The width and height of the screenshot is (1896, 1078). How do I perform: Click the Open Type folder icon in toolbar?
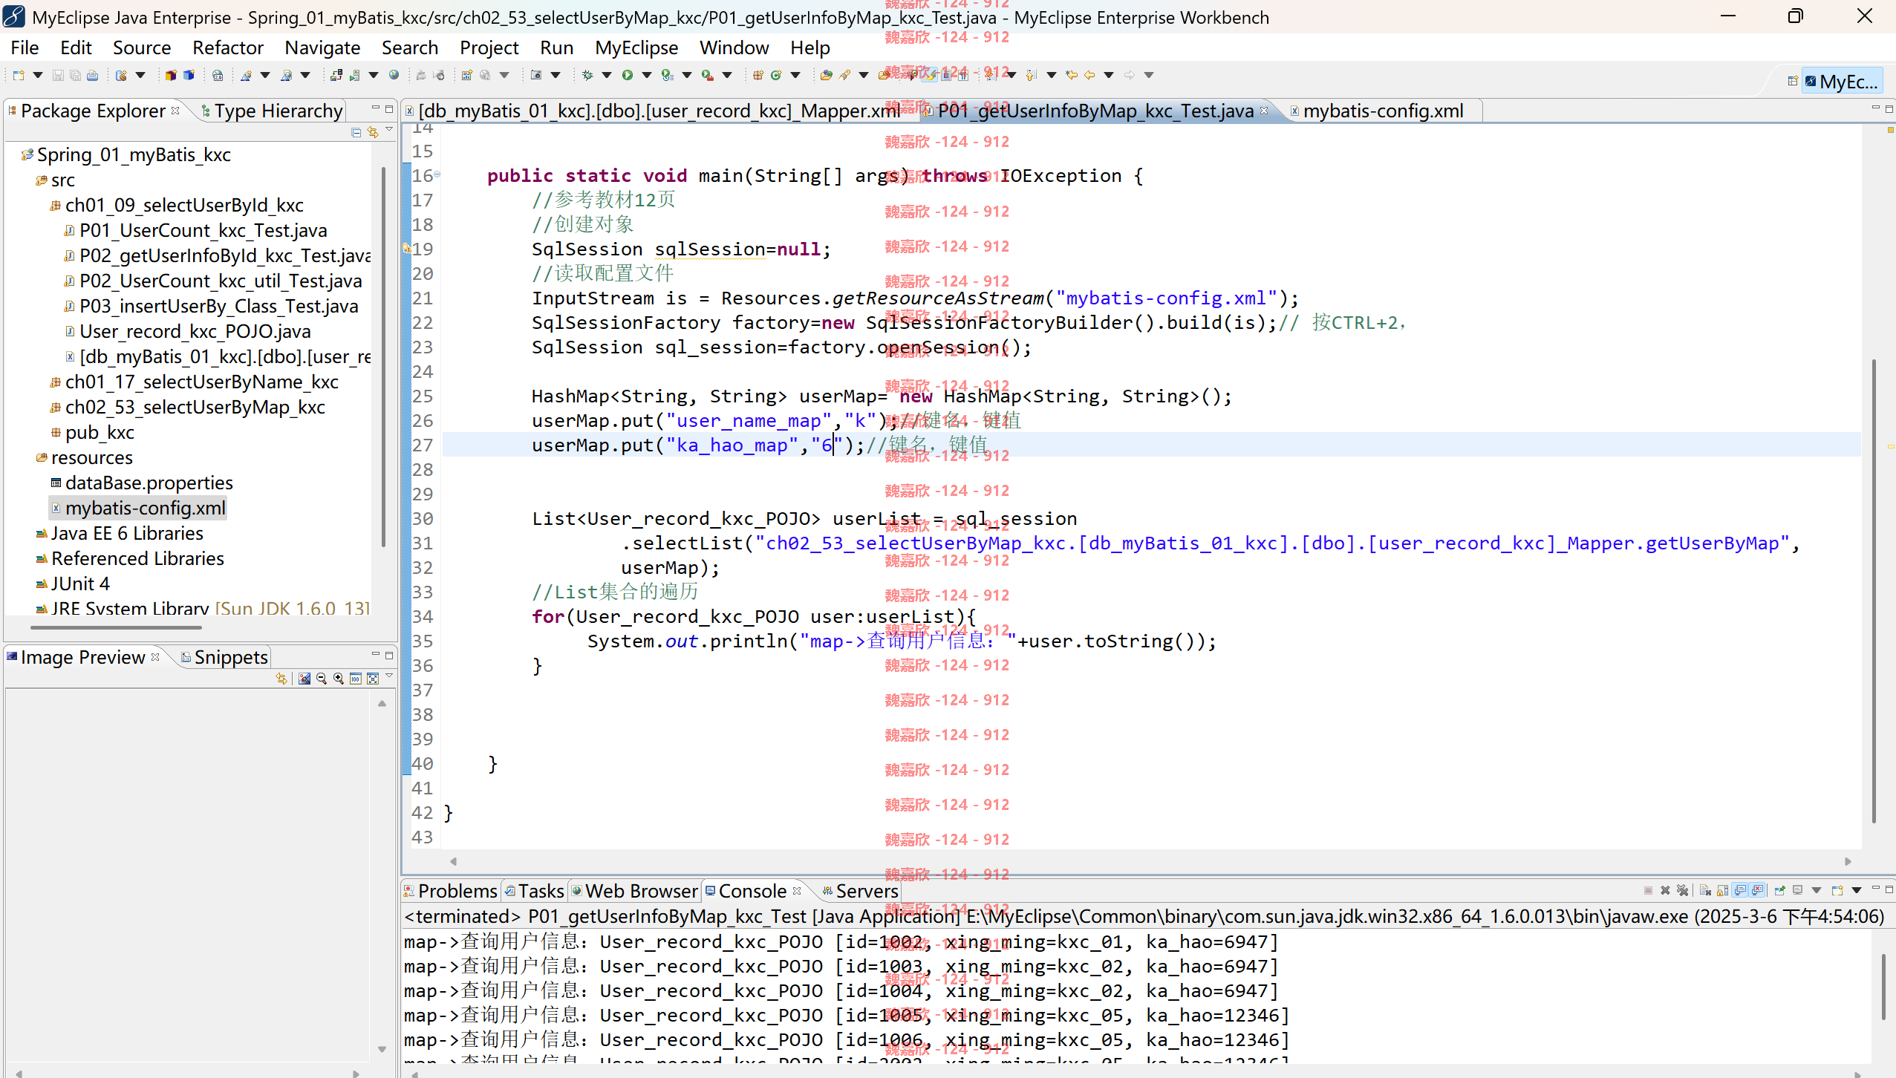tap(826, 75)
